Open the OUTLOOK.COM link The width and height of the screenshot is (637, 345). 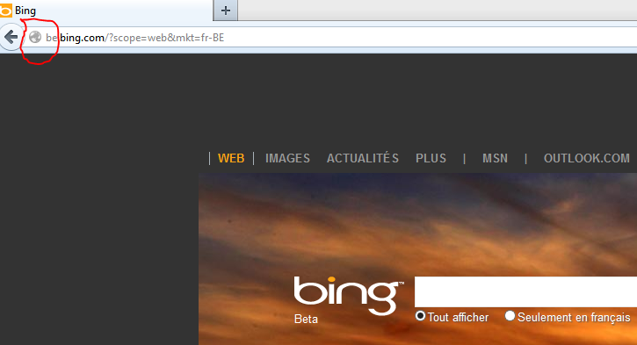pyautogui.click(x=587, y=158)
